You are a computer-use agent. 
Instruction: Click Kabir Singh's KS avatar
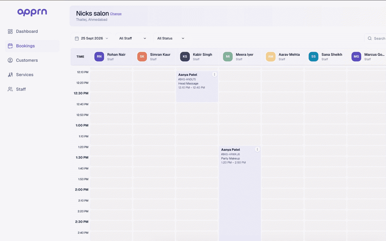185,57
